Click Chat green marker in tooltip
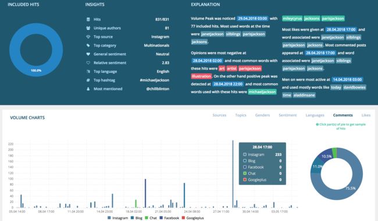This screenshot has height=221, width=378. (x=245, y=173)
